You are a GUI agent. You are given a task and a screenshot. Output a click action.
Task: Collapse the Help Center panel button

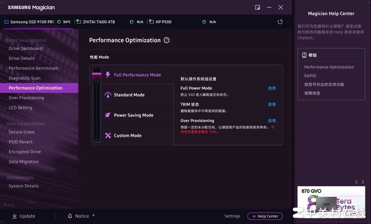tap(265, 216)
